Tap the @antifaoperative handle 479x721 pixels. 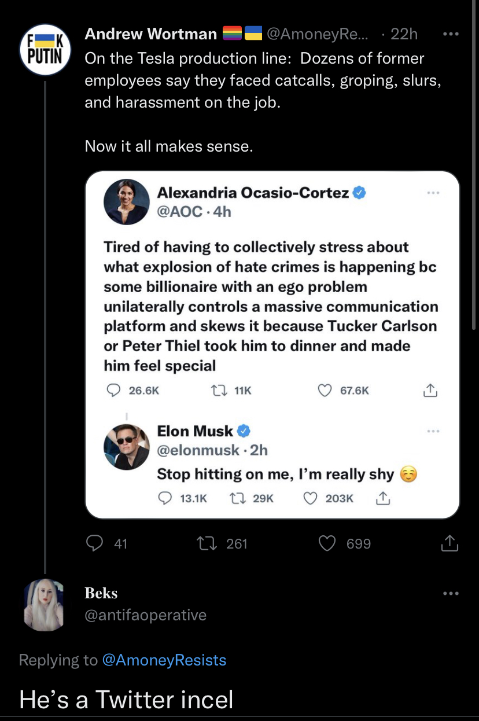145,615
